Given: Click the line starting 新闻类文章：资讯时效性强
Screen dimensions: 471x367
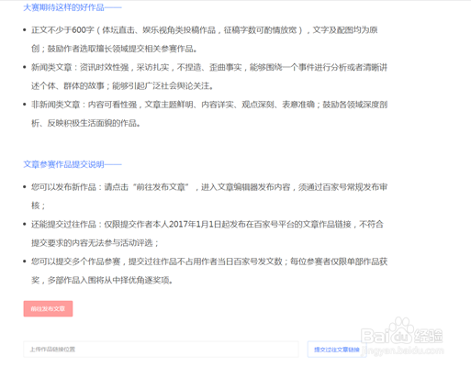Looking at the screenshot, I should pos(209,67).
